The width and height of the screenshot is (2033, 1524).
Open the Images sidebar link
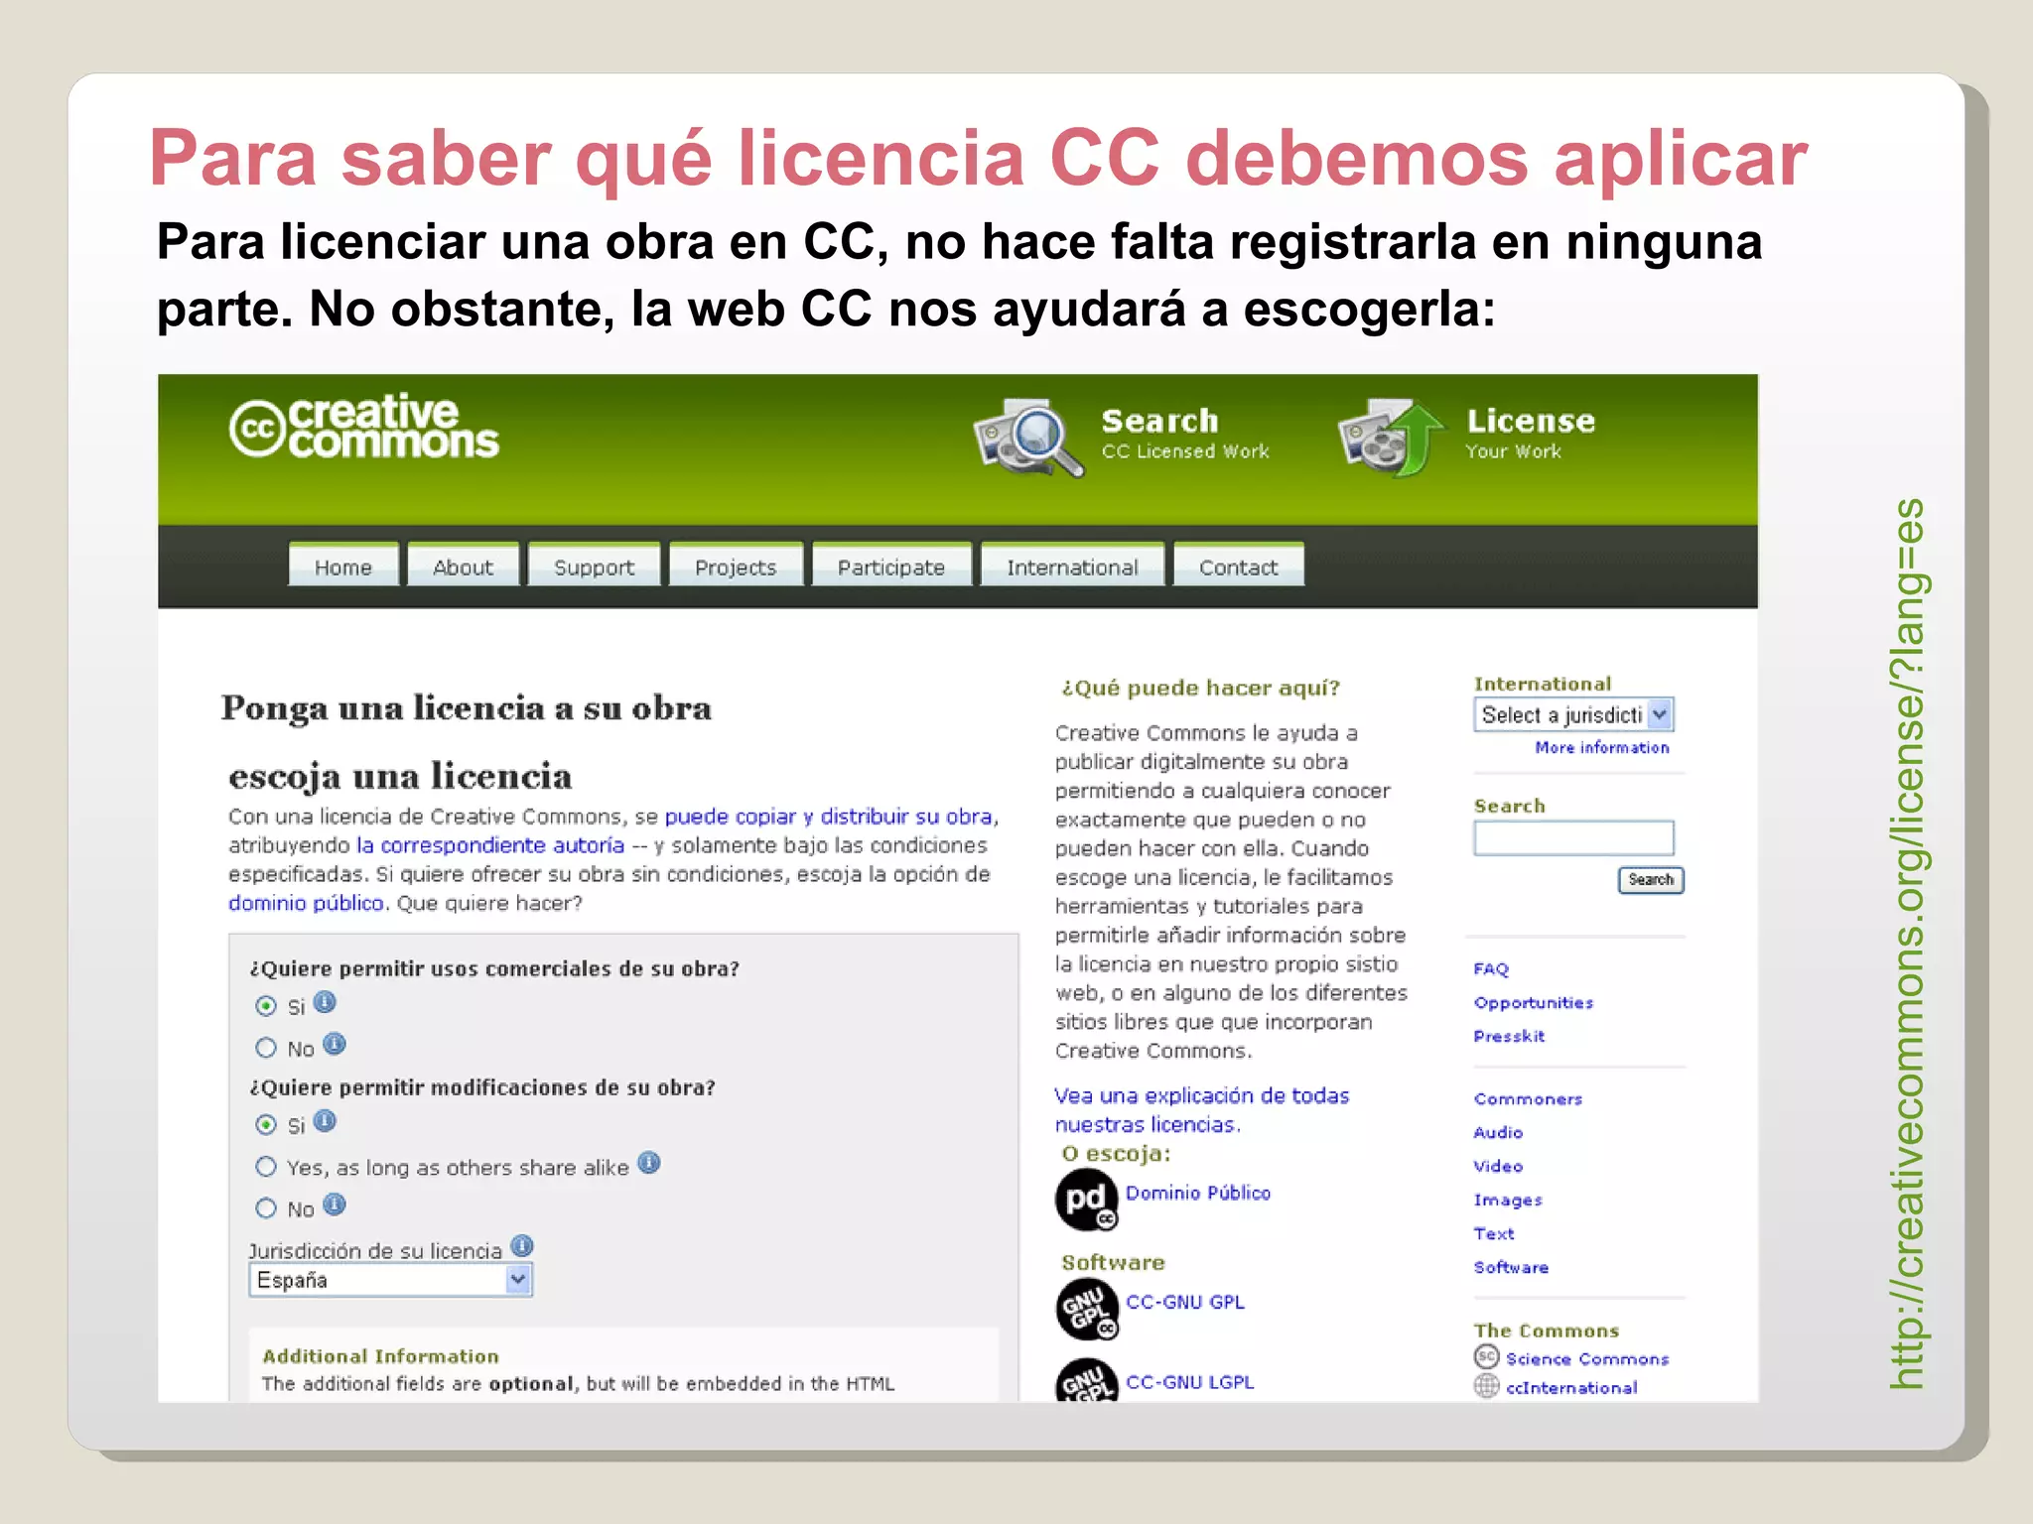pyautogui.click(x=1508, y=1201)
